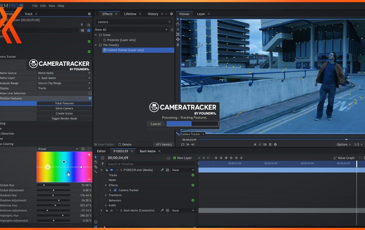
Task: Select the text tool in the Viewer toolbar
Action: coord(177,29)
